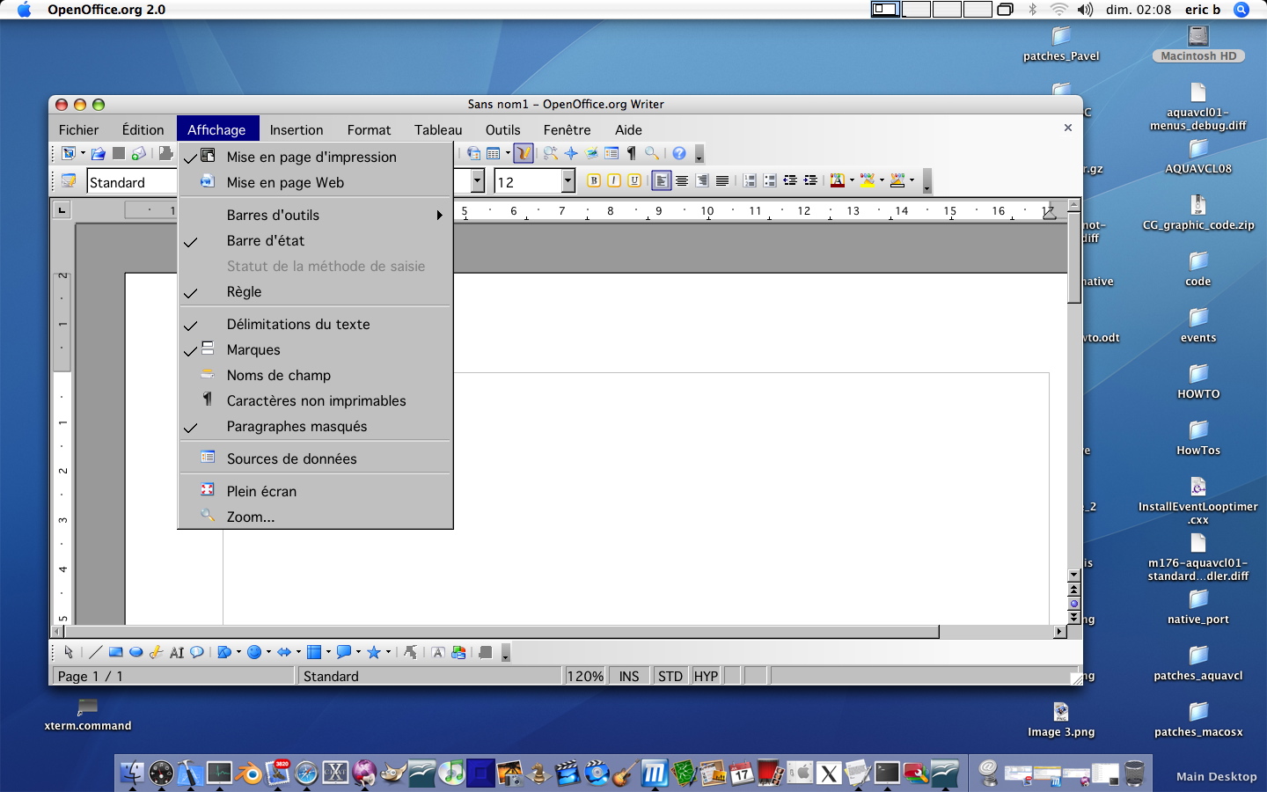Image resolution: width=1267 pixels, height=792 pixels.
Task: Choose Zoom... menu entry
Action: point(316,517)
